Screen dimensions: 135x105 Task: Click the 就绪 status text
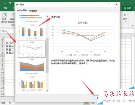tap(3, 103)
